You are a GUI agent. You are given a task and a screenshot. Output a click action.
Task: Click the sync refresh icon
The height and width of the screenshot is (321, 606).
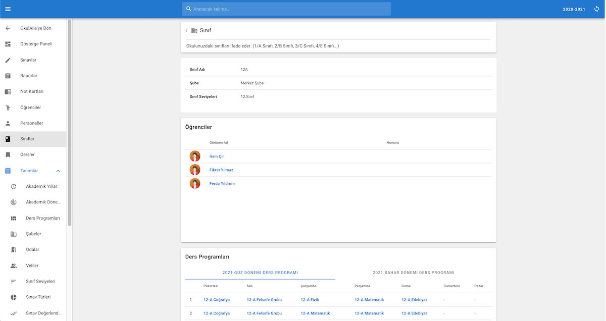pos(596,9)
